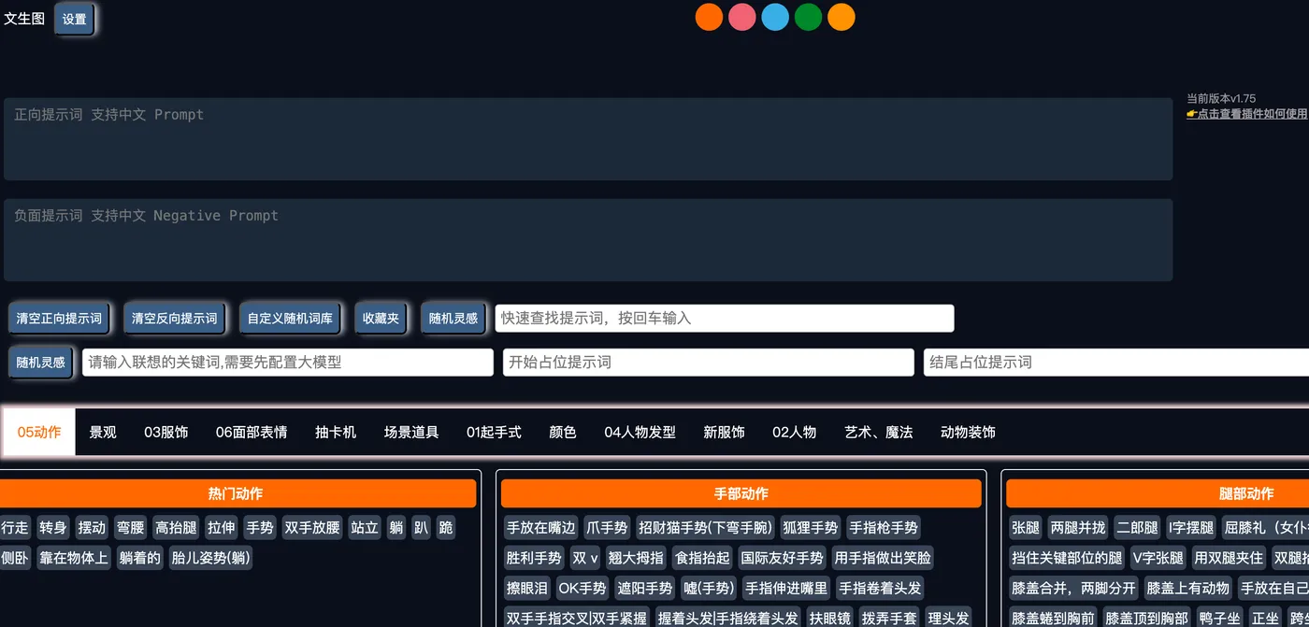This screenshot has width=1309, height=627.
Task: Open the 设置 settings panel
Action: [74, 17]
